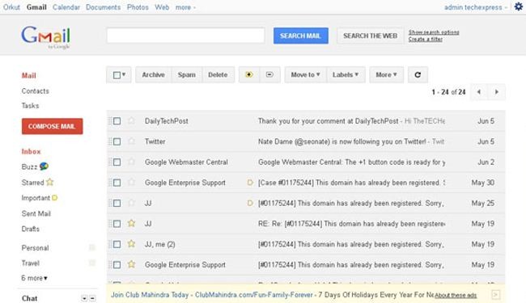Image resolution: width=526 pixels, height=303 pixels.
Task: Star the DailyTechPost email
Action: [x=131, y=120]
